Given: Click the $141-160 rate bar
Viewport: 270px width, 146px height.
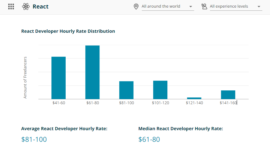Looking at the screenshot, I should point(228,95).
